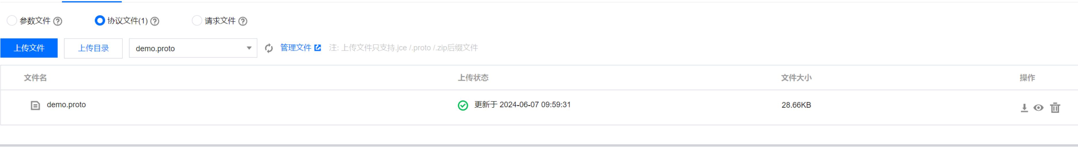Viewport: 1078px width, 147px height.
Task: Select the demo.proto file name in table
Action: tap(66, 105)
